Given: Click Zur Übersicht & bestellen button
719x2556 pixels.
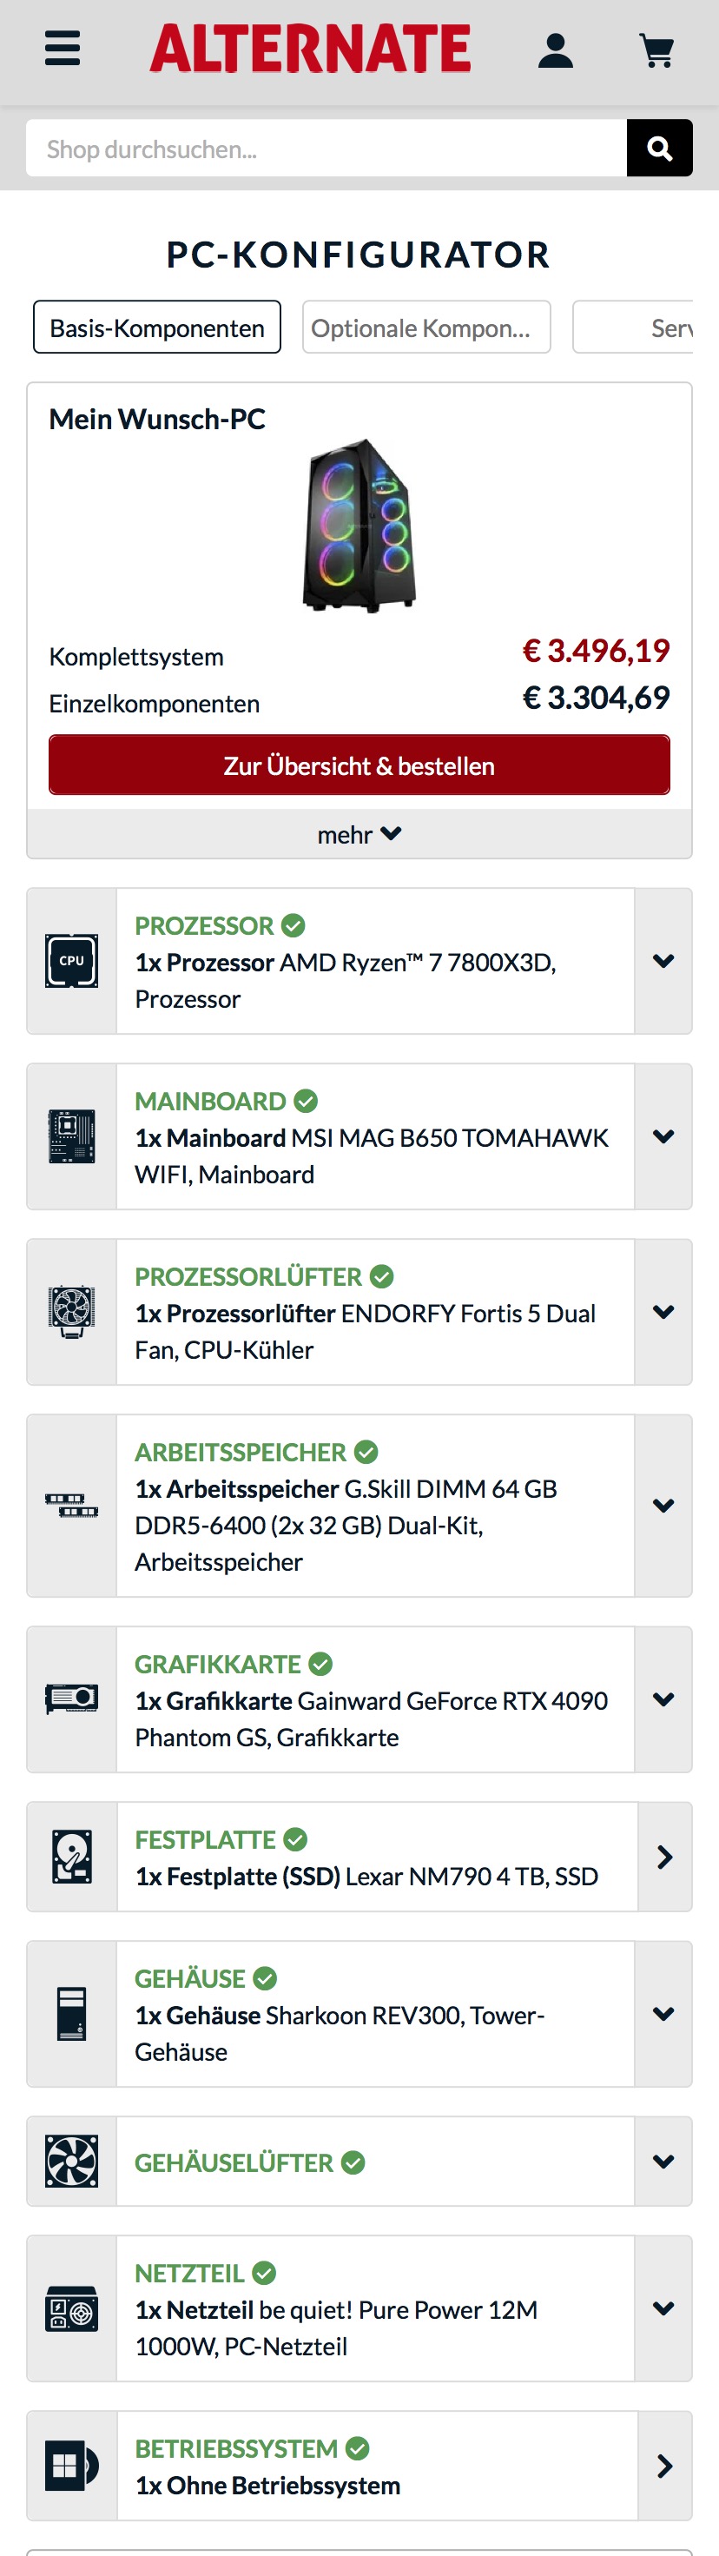Looking at the screenshot, I should [x=359, y=765].
